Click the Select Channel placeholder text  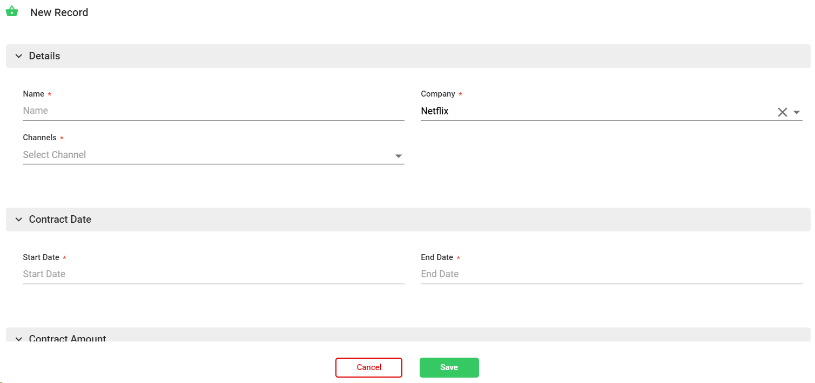click(x=55, y=155)
